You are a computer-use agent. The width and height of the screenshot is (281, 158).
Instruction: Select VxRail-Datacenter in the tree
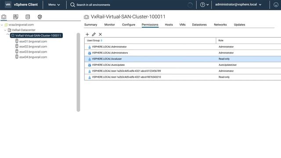pyautogui.click(x=23, y=30)
